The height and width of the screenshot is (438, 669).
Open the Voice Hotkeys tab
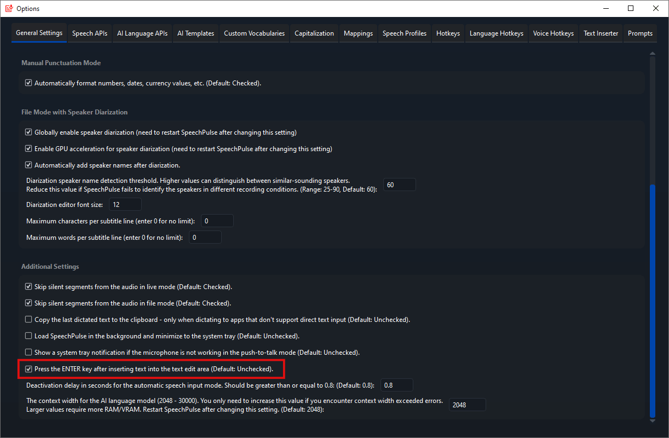pyautogui.click(x=553, y=33)
